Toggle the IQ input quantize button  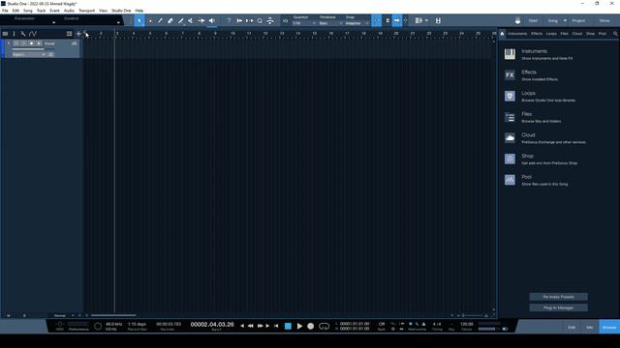[285, 20]
